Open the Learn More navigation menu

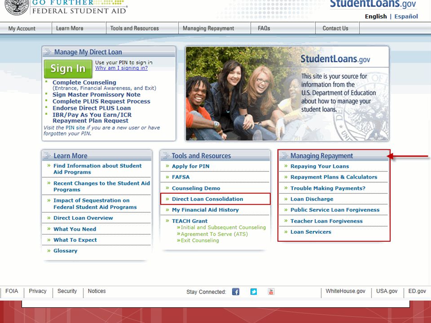[x=70, y=28]
